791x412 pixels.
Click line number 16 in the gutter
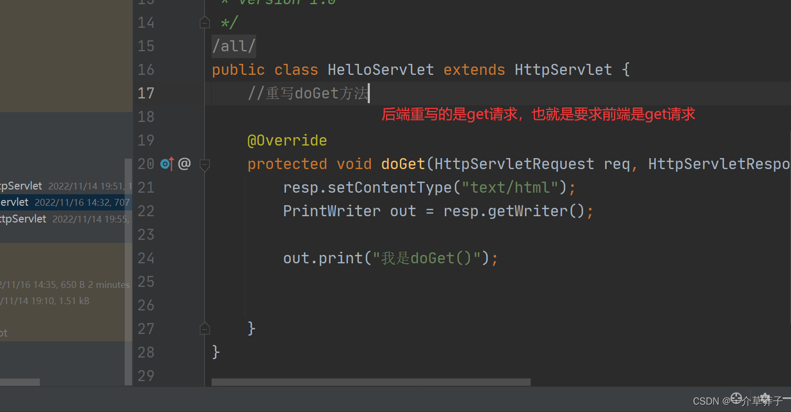(146, 70)
